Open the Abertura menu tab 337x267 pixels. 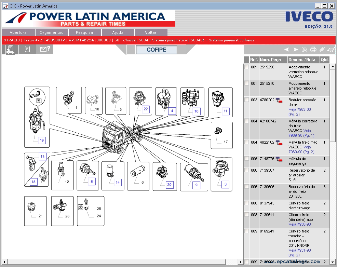(x=18, y=32)
